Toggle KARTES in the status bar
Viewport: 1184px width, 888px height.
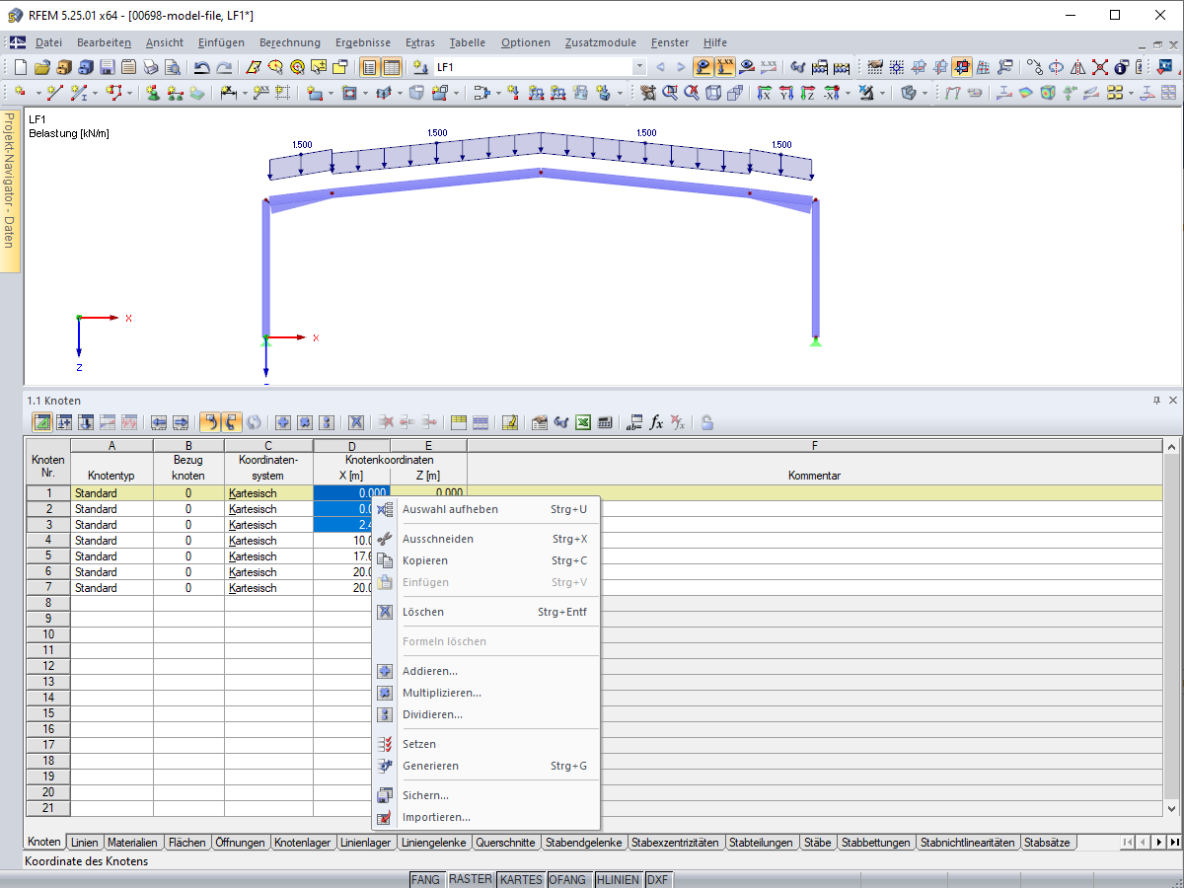point(520,879)
